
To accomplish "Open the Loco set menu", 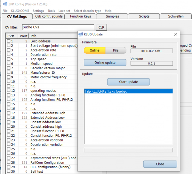I will [64, 11].
